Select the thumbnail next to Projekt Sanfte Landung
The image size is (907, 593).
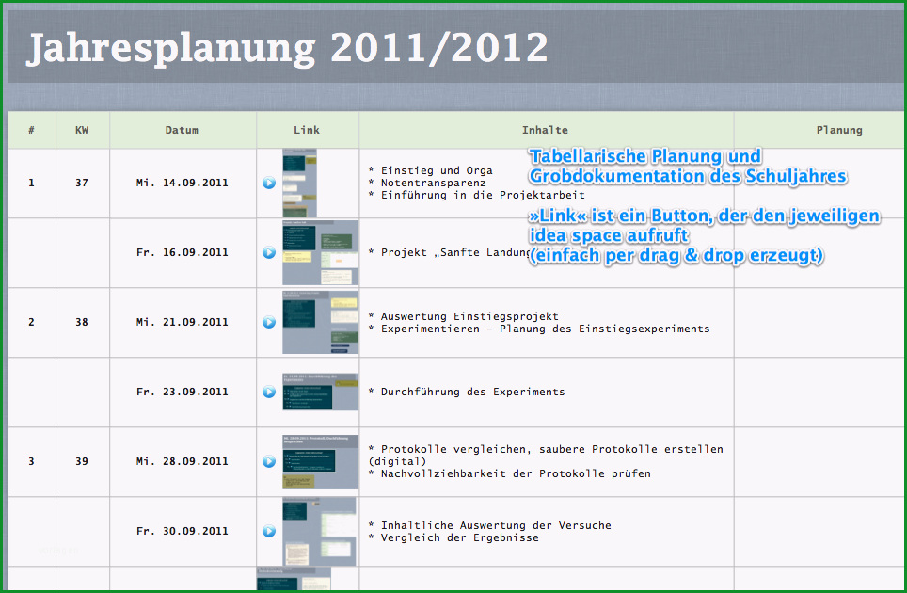click(x=321, y=252)
